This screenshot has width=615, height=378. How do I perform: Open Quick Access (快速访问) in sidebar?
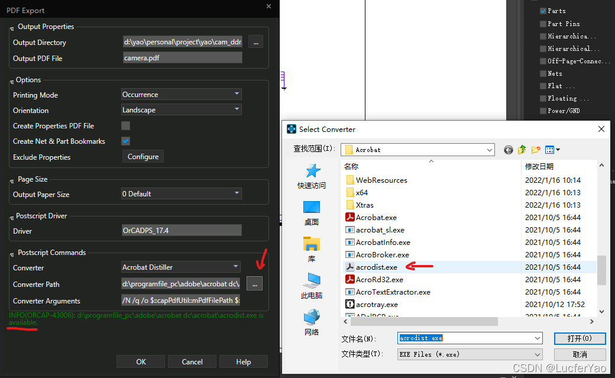pos(312,177)
